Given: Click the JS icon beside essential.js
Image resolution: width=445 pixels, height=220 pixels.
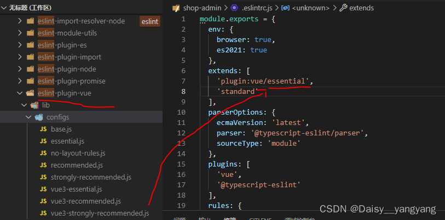Looking at the screenshot, I should tap(43, 141).
